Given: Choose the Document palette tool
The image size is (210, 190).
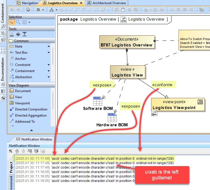Looking at the screenshot, I should [20, 91].
